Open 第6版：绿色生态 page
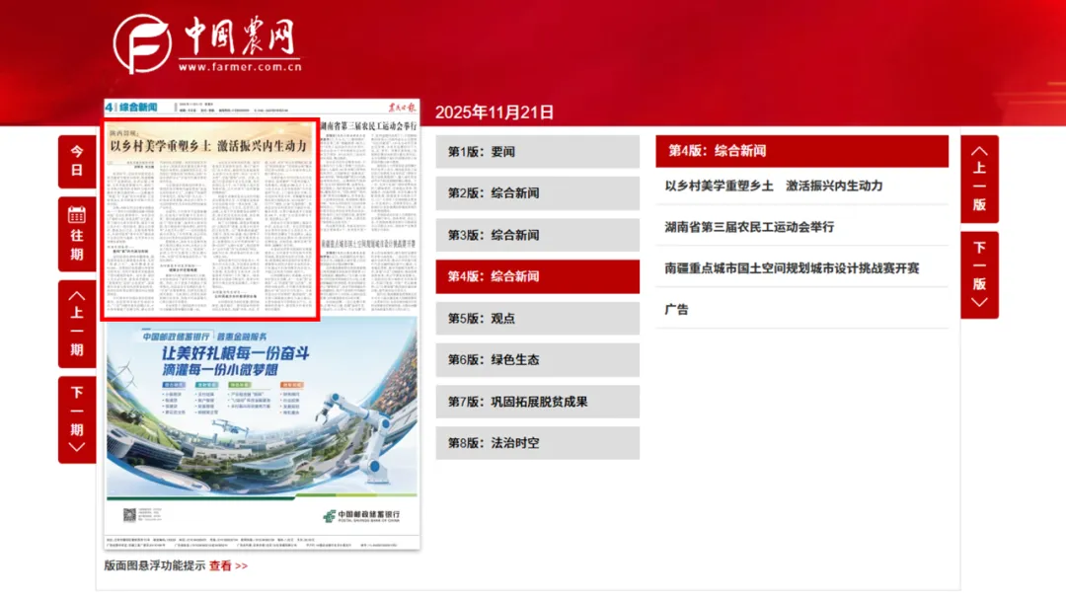The image size is (1066, 599). (x=537, y=360)
